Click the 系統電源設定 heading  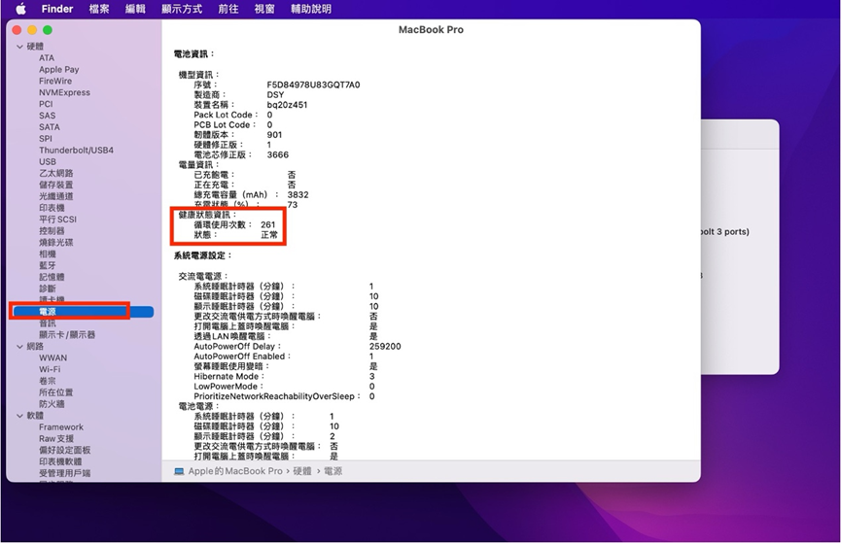tap(203, 255)
